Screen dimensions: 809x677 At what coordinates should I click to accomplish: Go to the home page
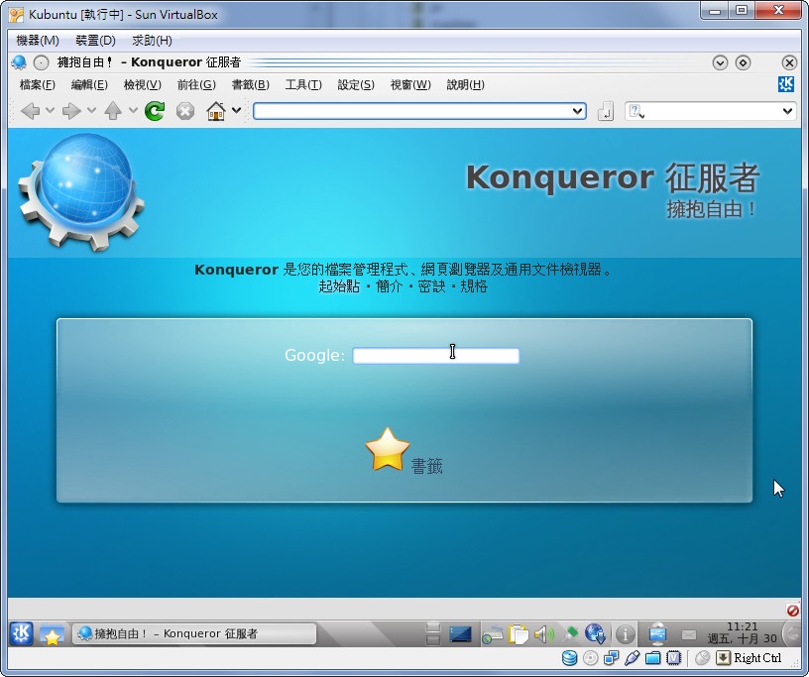coord(216,111)
